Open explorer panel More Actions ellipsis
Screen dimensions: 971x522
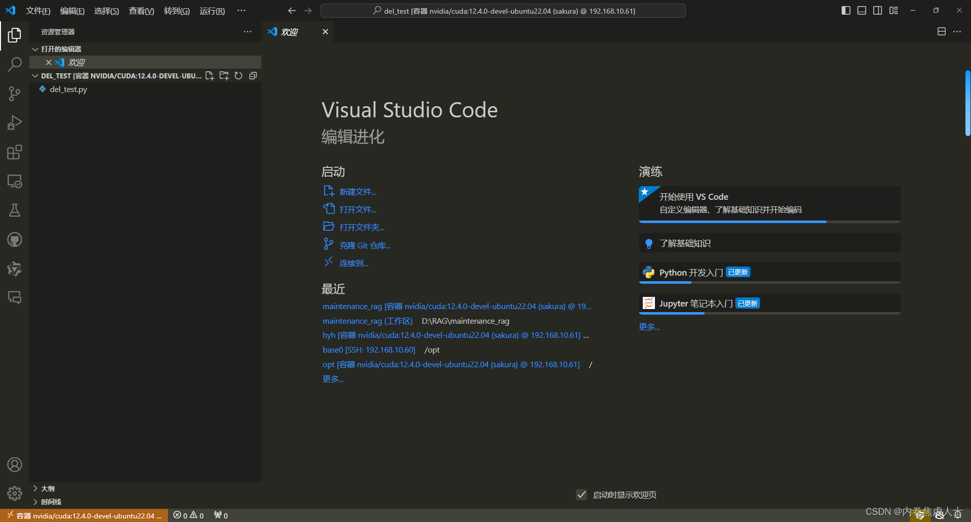click(x=247, y=32)
